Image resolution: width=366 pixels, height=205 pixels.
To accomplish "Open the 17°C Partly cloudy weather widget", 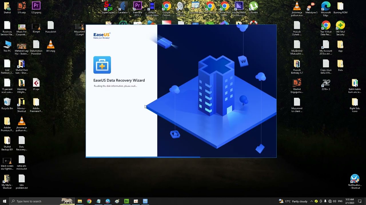I will click(x=293, y=201).
